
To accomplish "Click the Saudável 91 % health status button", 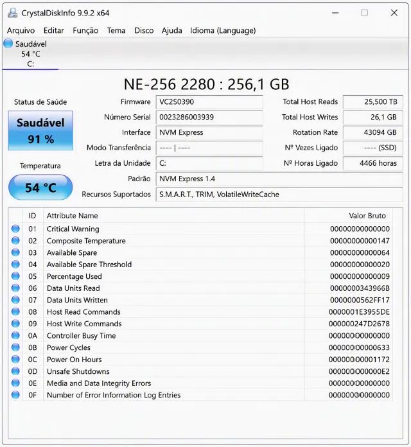I will (40, 130).
